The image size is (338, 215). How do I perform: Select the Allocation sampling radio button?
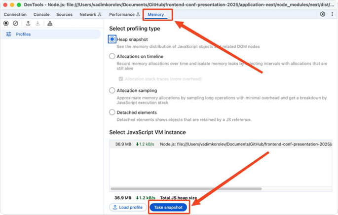[113, 91]
